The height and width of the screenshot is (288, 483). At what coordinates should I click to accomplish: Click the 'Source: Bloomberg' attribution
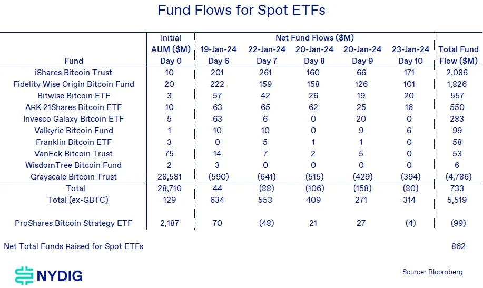[x=432, y=272]
